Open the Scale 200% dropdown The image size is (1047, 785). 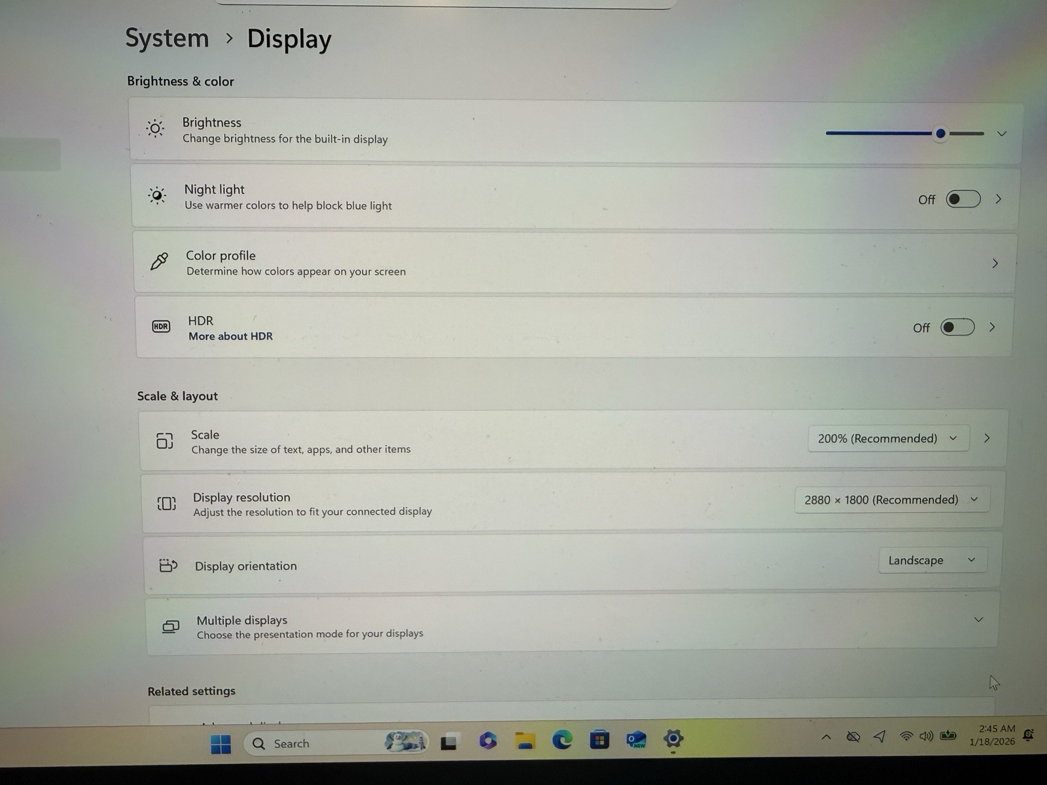(x=888, y=438)
